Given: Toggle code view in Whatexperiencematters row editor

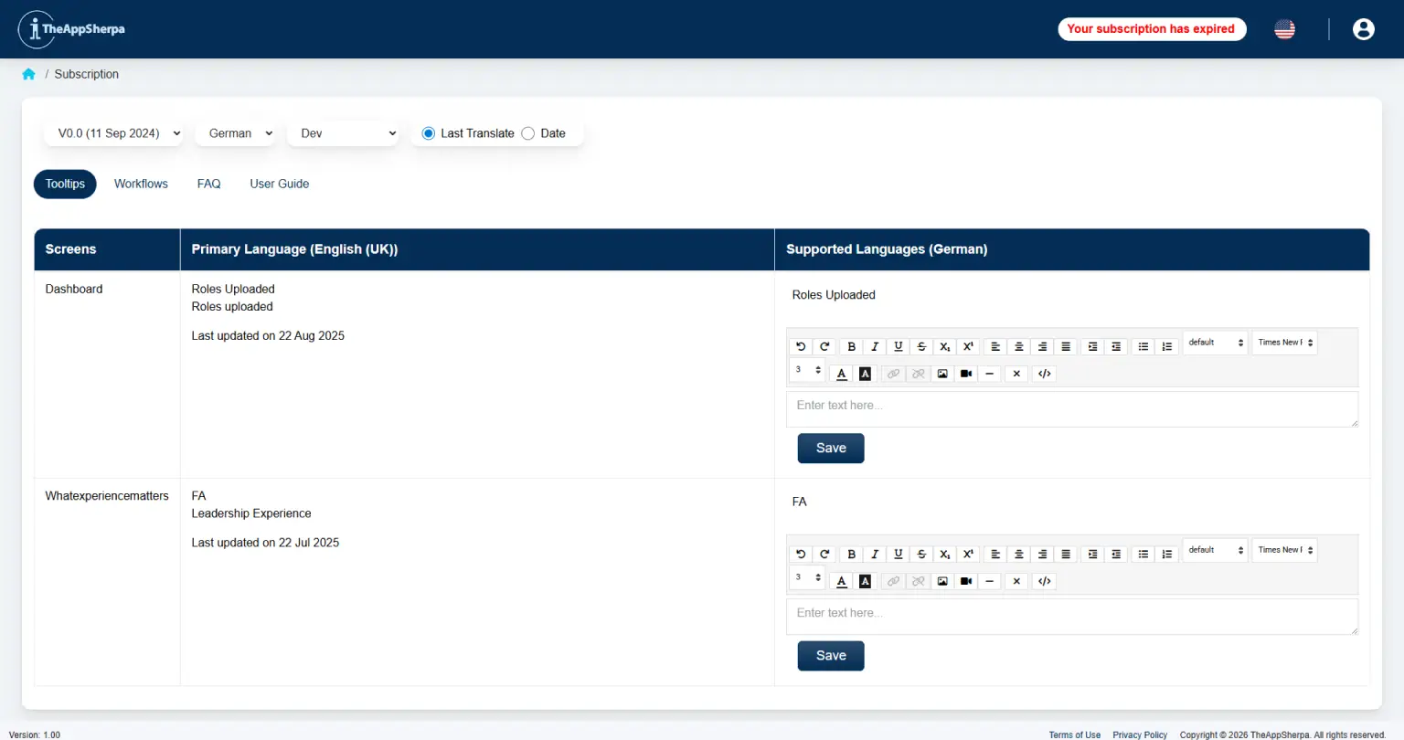Looking at the screenshot, I should [1044, 581].
